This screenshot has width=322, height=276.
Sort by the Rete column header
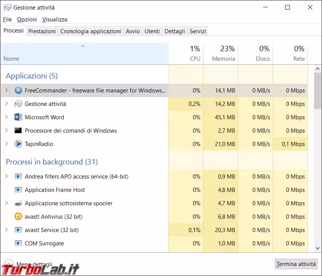tap(290, 54)
